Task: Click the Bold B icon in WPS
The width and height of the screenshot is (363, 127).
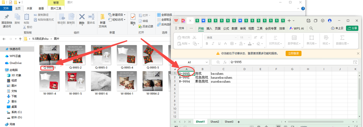Action: (x=207, y=43)
